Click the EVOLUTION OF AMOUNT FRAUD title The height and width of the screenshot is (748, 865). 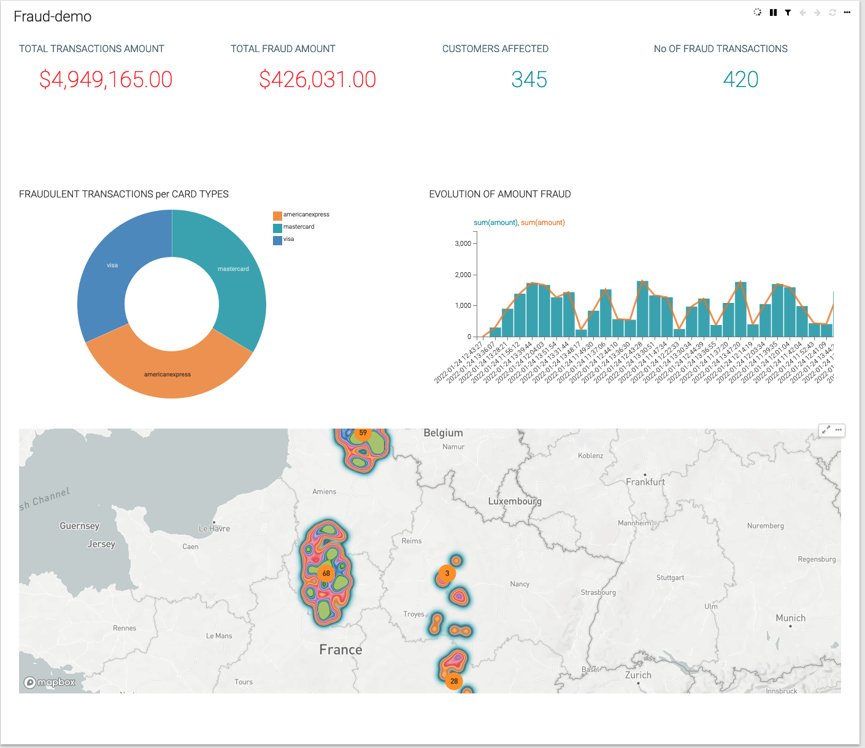click(500, 194)
